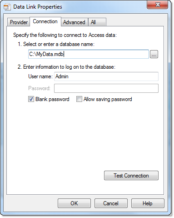Enable the Allow saving password checkbox
This screenshot has height=218, width=174.
[79, 99]
